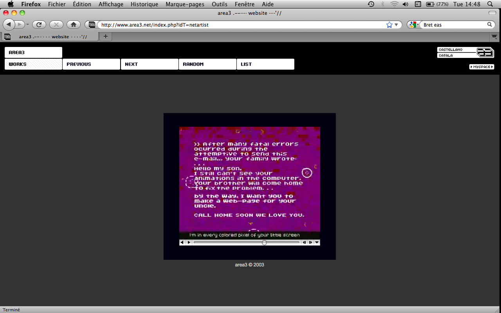
Task: Open Spotlight search icon
Action: [490, 4]
